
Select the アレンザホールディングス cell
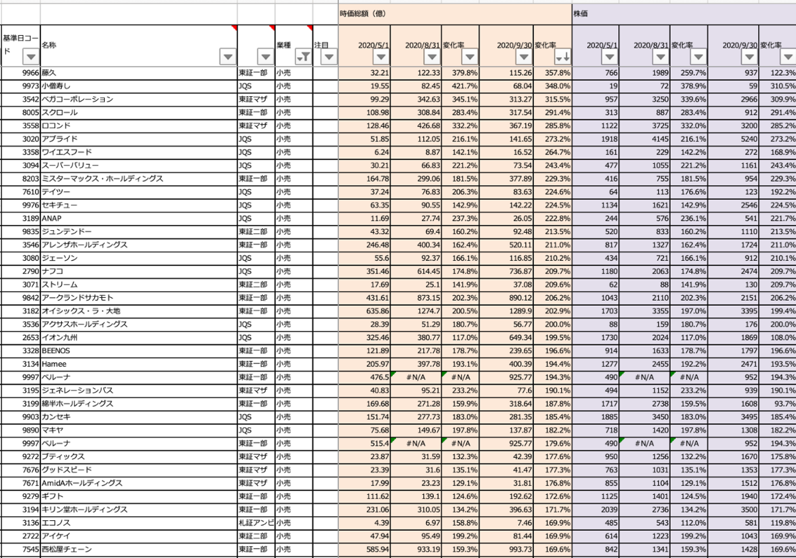pos(139,245)
